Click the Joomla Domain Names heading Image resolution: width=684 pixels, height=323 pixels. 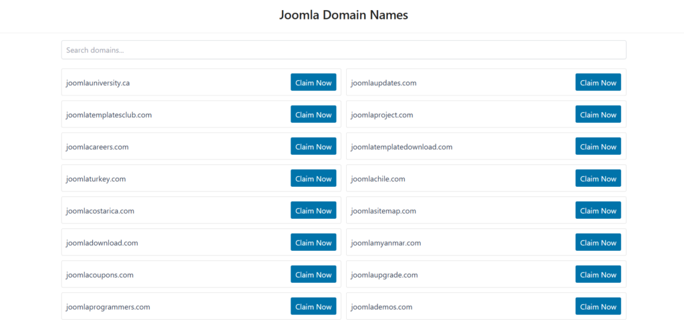coord(343,15)
